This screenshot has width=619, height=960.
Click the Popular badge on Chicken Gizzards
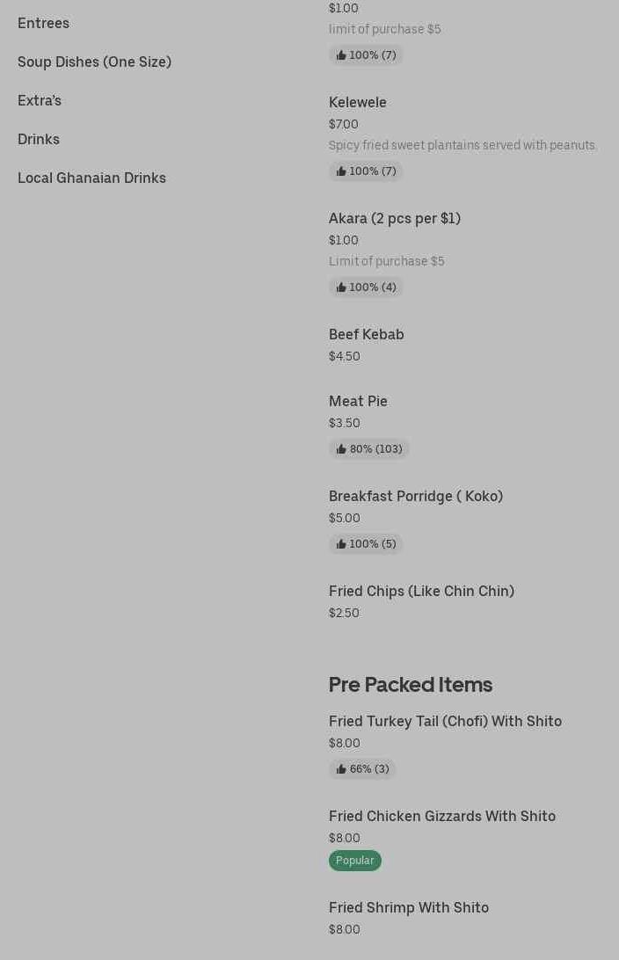tap(354, 861)
